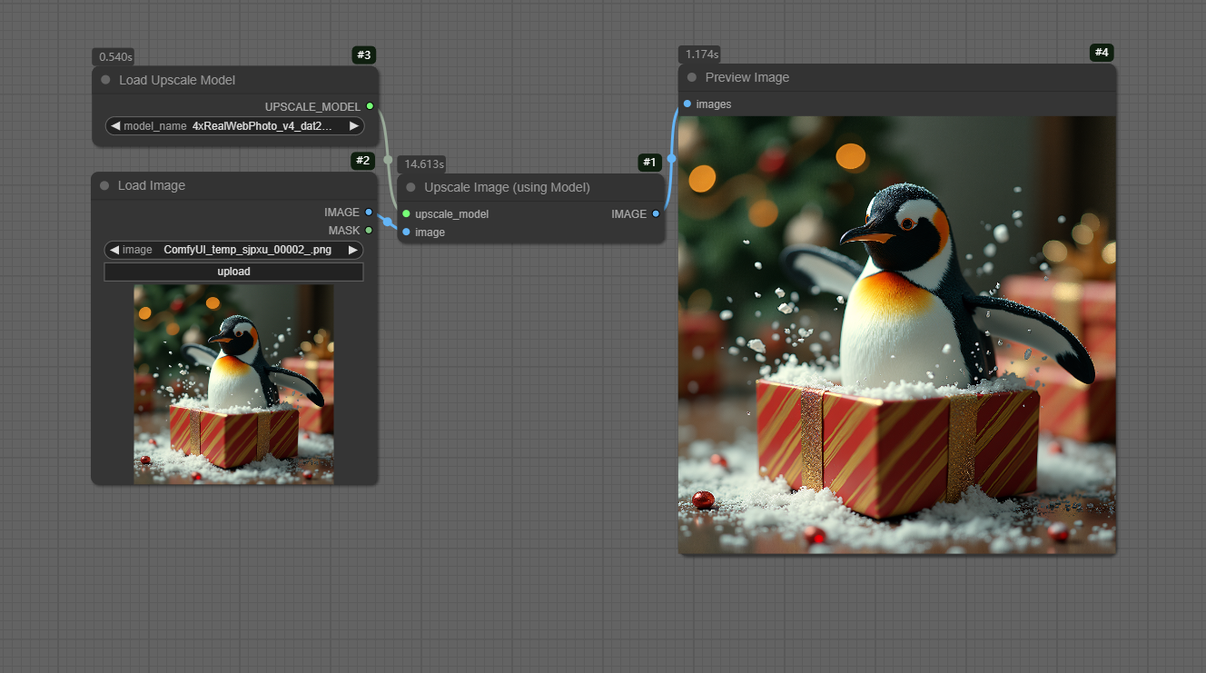Screen dimensions: 1206x673
Task: Click the UPSCALE_MODEL output port
Action: click(x=370, y=106)
